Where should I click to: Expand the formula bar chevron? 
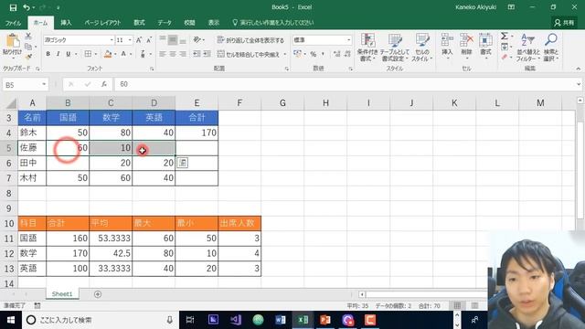(x=579, y=84)
